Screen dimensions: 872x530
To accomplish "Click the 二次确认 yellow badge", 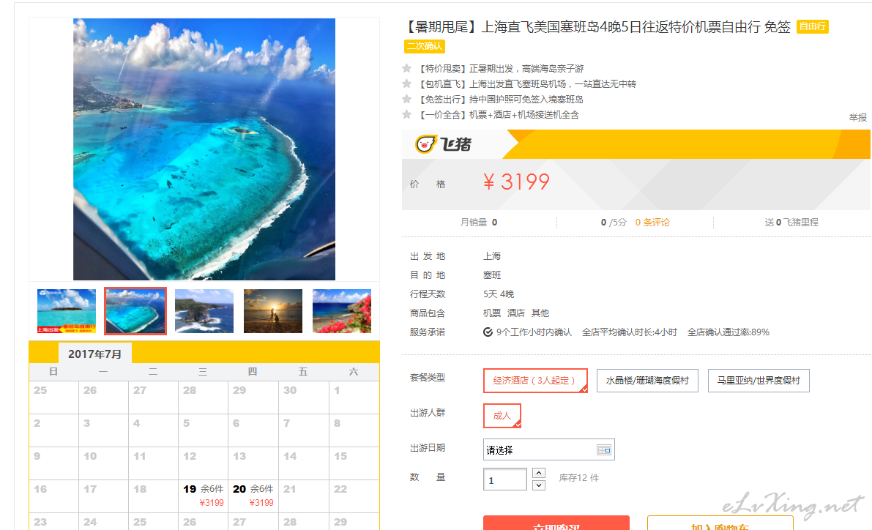I will (425, 46).
